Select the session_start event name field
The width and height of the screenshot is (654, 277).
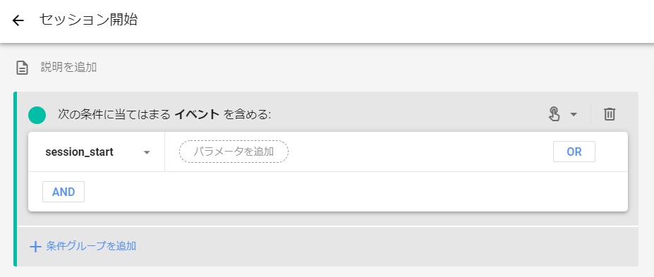(x=97, y=152)
